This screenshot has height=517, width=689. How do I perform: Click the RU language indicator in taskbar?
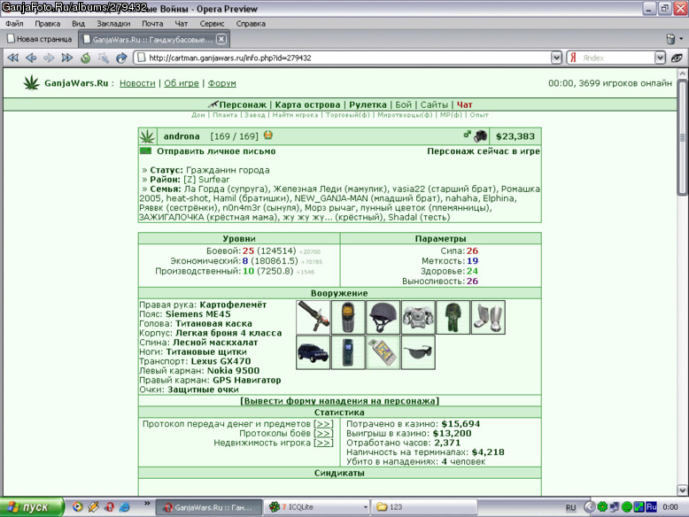(x=570, y=507)
